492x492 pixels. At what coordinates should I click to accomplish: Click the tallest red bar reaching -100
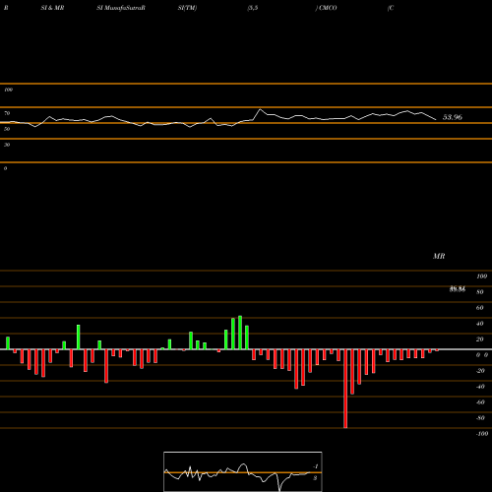(345, 389)
